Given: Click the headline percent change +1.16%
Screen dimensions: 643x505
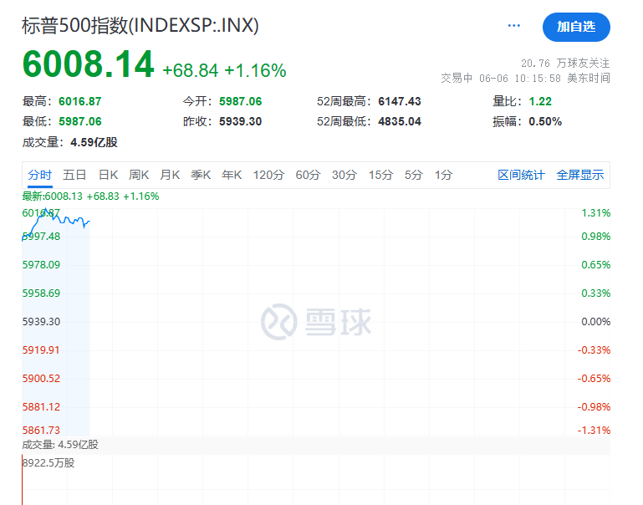Looking at the screenshot, I should (x=255, y=70).
